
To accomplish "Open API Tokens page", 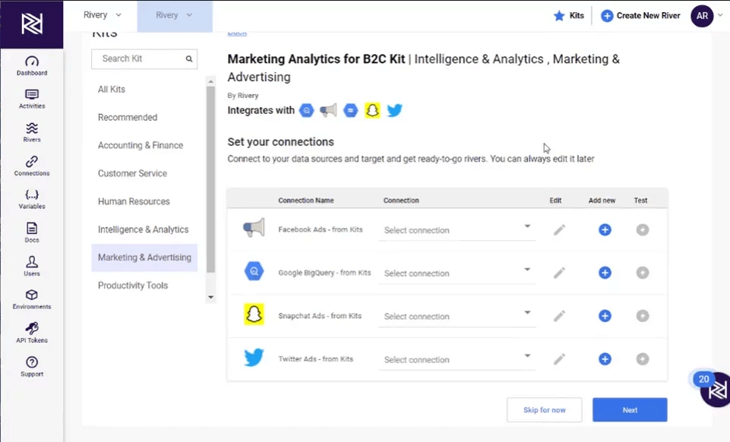I will click(32, 333).
